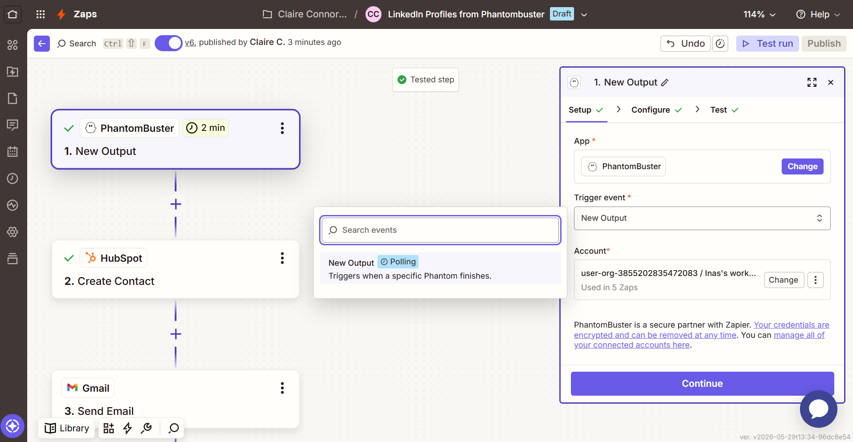Viewport: 853px width, 442px height.
Task: Click into the Search events field
Action: [440, 230]
